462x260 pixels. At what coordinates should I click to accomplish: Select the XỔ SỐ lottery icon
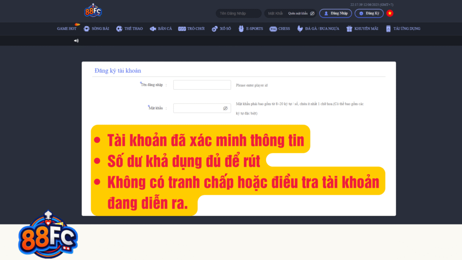point(214,28)
